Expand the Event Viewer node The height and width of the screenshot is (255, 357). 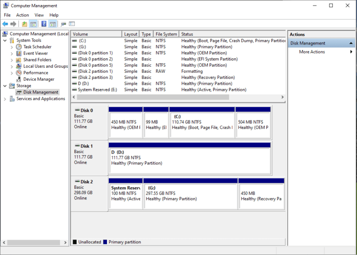[x=12, y=54]
